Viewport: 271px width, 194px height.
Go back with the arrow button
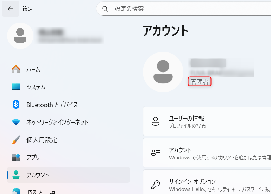coord(10,9)
